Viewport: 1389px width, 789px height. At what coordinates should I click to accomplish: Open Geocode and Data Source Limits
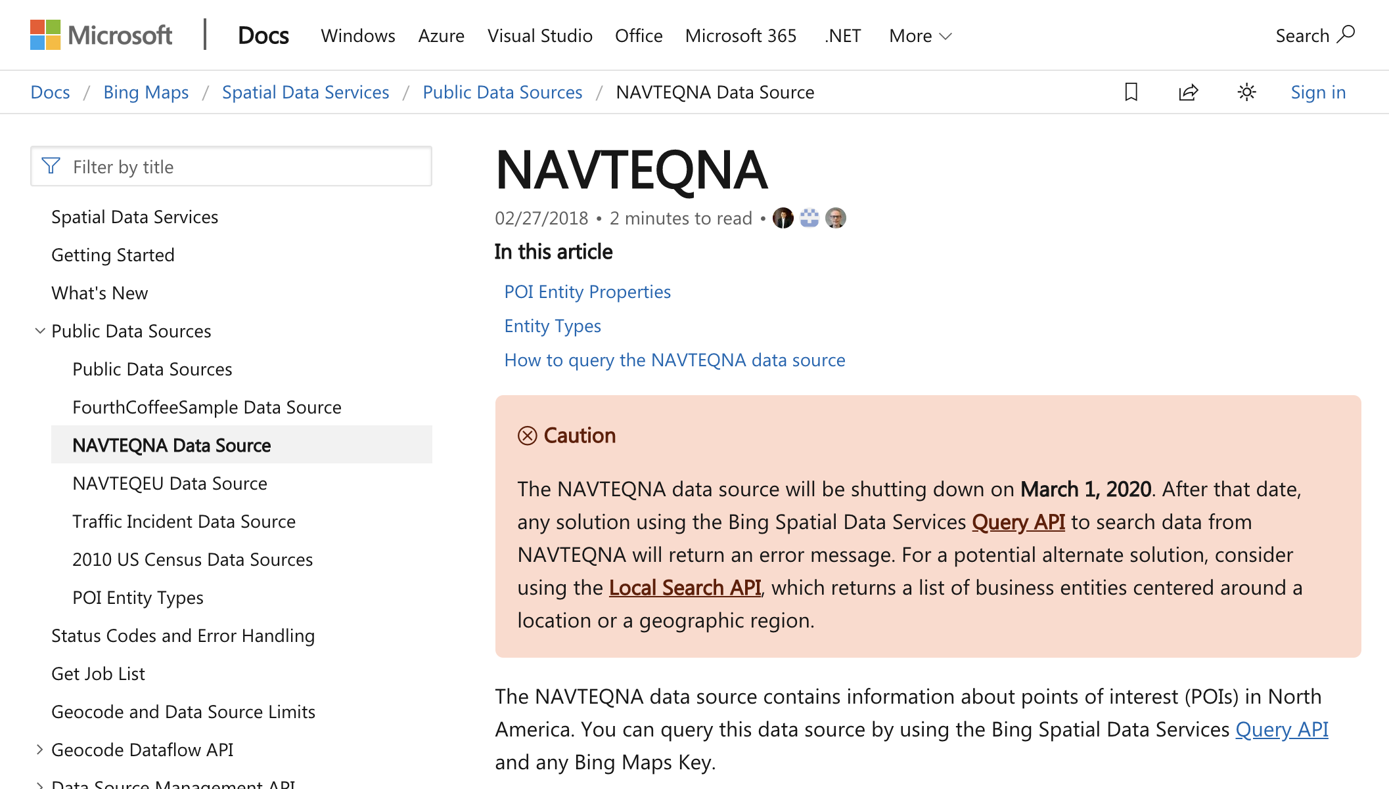coord(183,712)
